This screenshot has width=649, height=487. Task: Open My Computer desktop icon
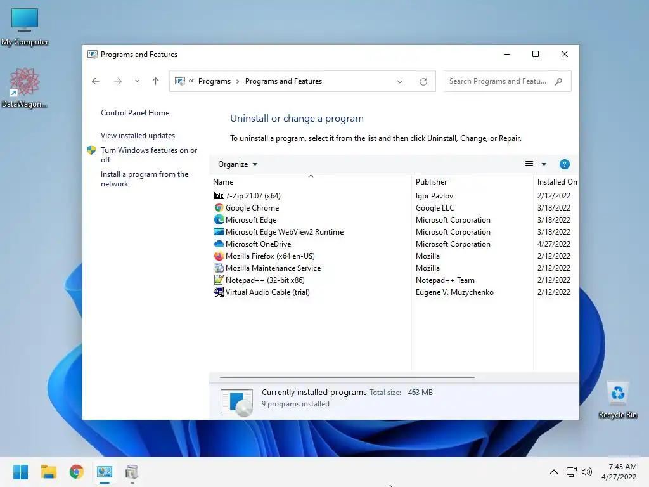point(25,26)
